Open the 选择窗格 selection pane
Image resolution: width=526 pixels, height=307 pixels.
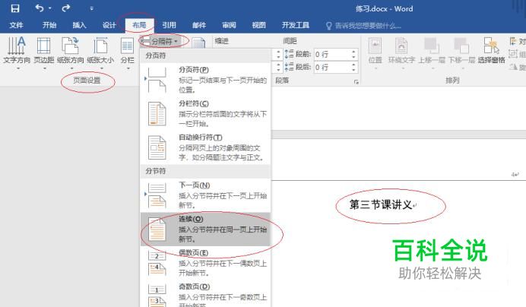(x=492, y=52)
